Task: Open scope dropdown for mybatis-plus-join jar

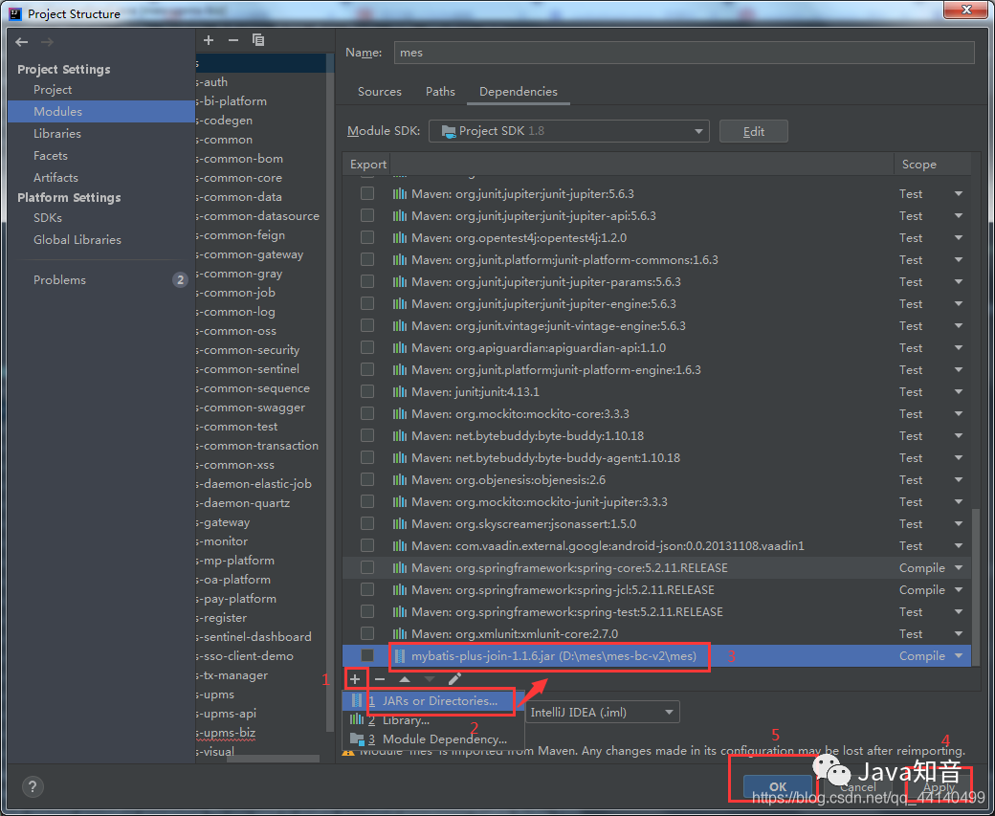Action: (x=959, y=656)
